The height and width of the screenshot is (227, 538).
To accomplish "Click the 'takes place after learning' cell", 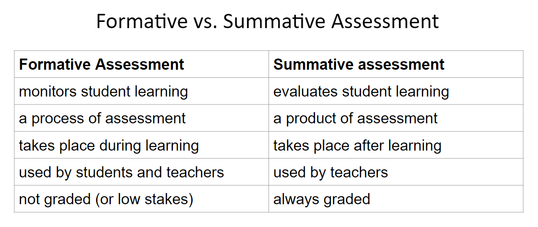I will 396,145.
